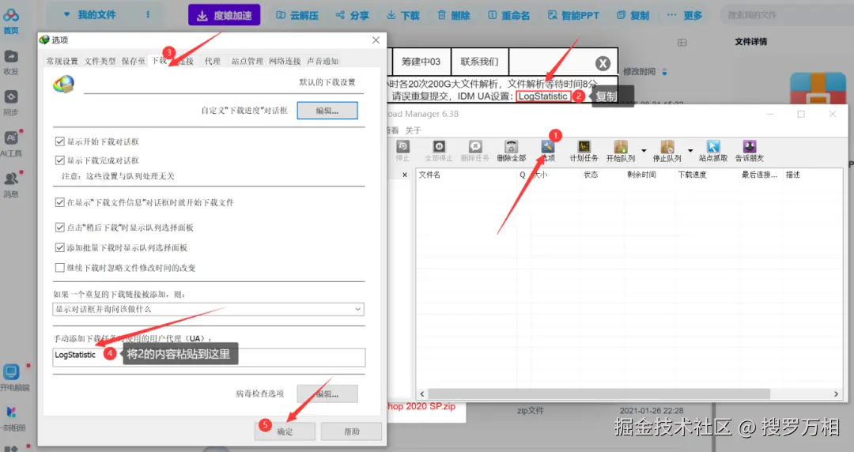Screen dimensions: 854x452
Task: Enable 继续下载时忽略文件修改时间的改变 checkbox
Action: pos(60,267)
